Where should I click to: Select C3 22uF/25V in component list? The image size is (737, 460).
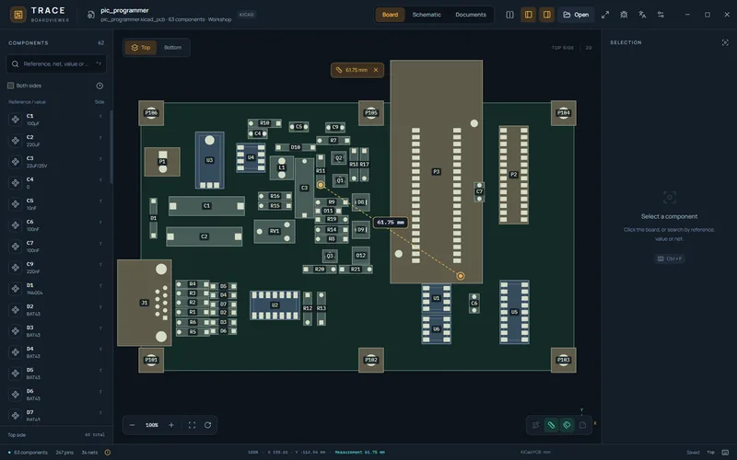pyautogui.click(x=56, y=162)
